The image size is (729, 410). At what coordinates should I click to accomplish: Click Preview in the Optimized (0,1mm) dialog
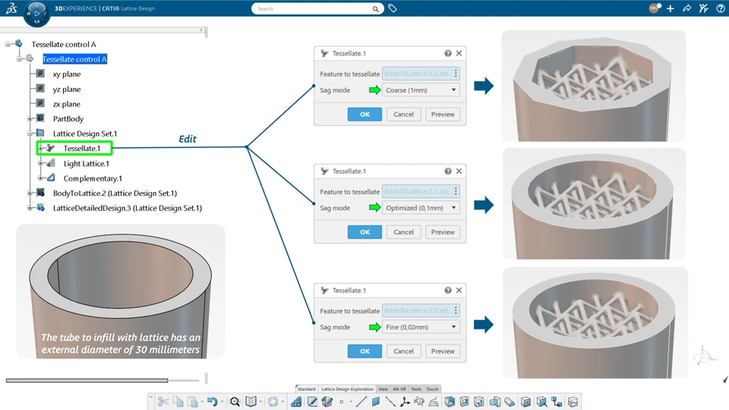click(443, 232)
